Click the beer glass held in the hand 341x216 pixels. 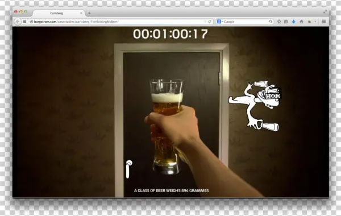pyautogui.click(x=167, y=126)
